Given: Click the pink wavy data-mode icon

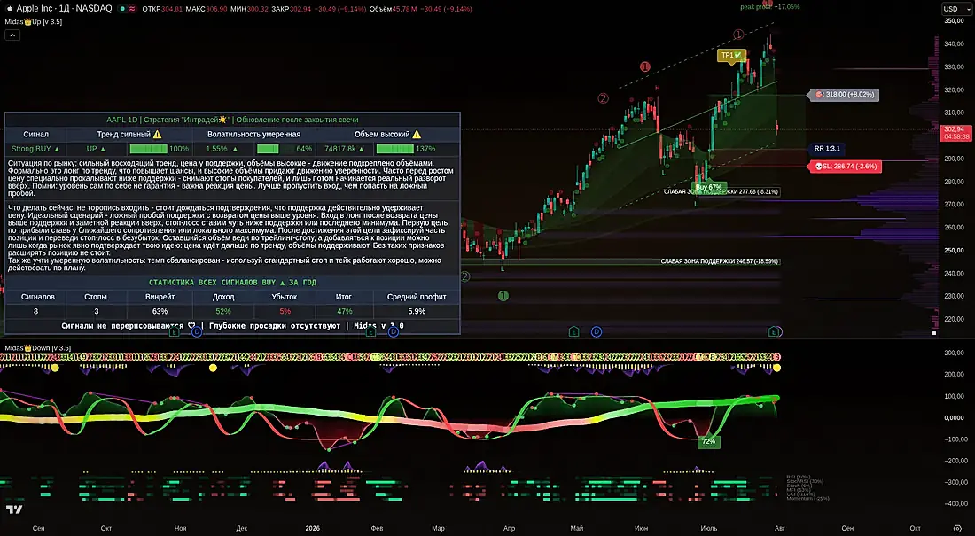Looking at the screenshot, I should (132, 9).
